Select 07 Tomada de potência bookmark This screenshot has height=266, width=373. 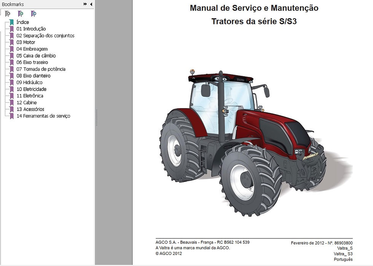tap(41, 69)
